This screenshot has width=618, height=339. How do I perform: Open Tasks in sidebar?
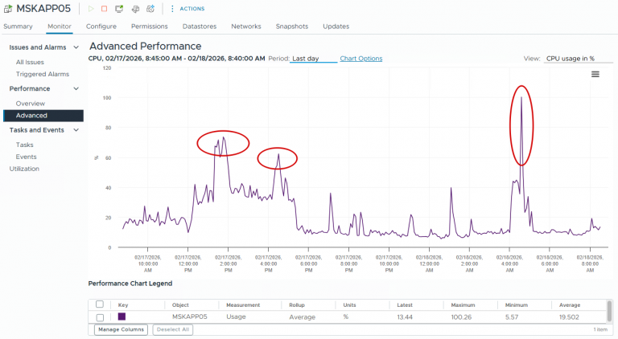tap(24, 145)
